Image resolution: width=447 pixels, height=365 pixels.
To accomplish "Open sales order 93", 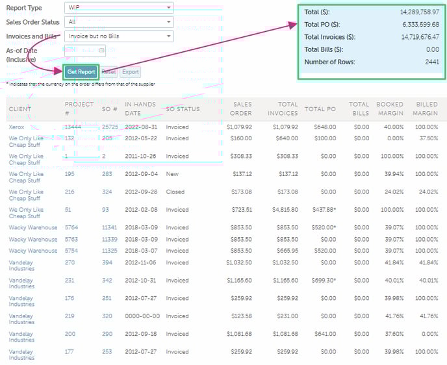I will click(x=106, y=210).
